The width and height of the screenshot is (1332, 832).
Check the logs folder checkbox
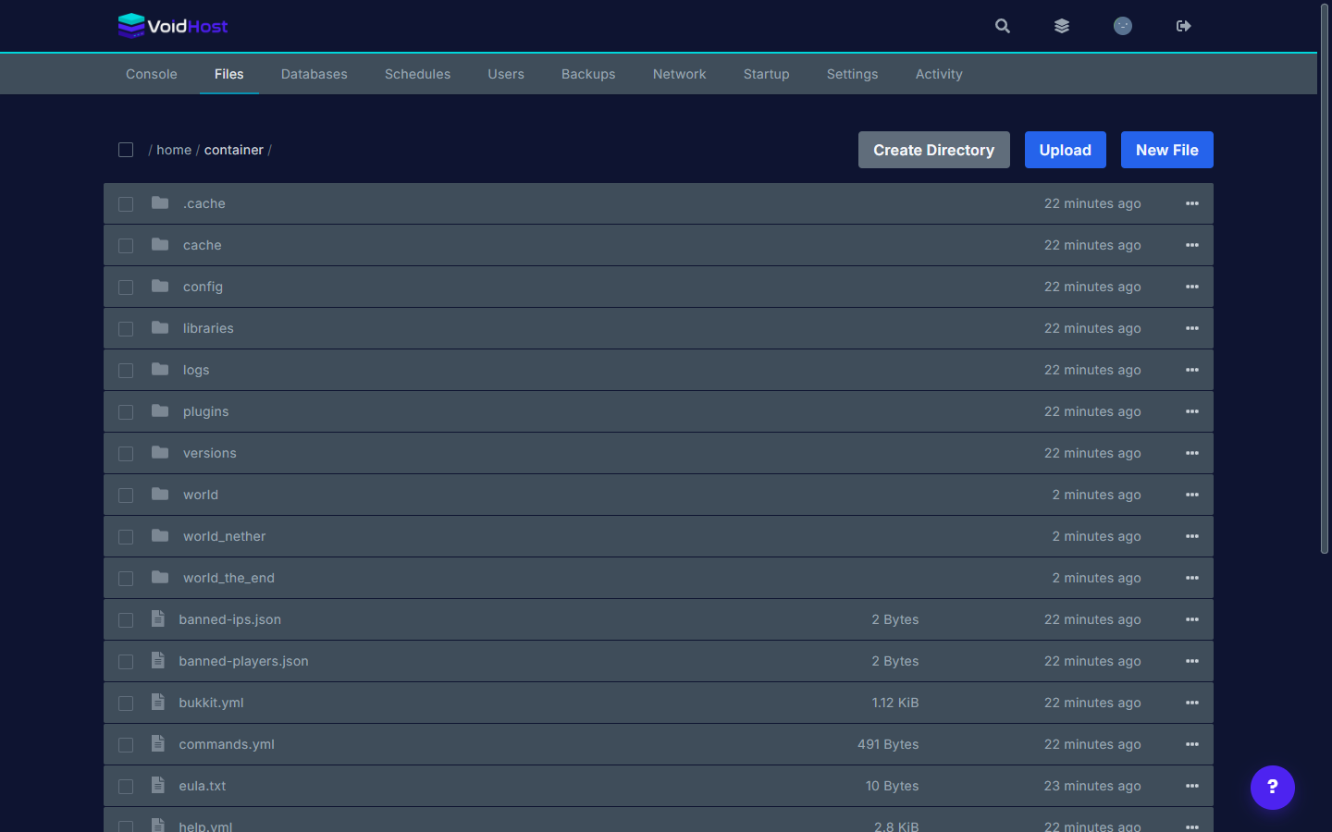126,371
